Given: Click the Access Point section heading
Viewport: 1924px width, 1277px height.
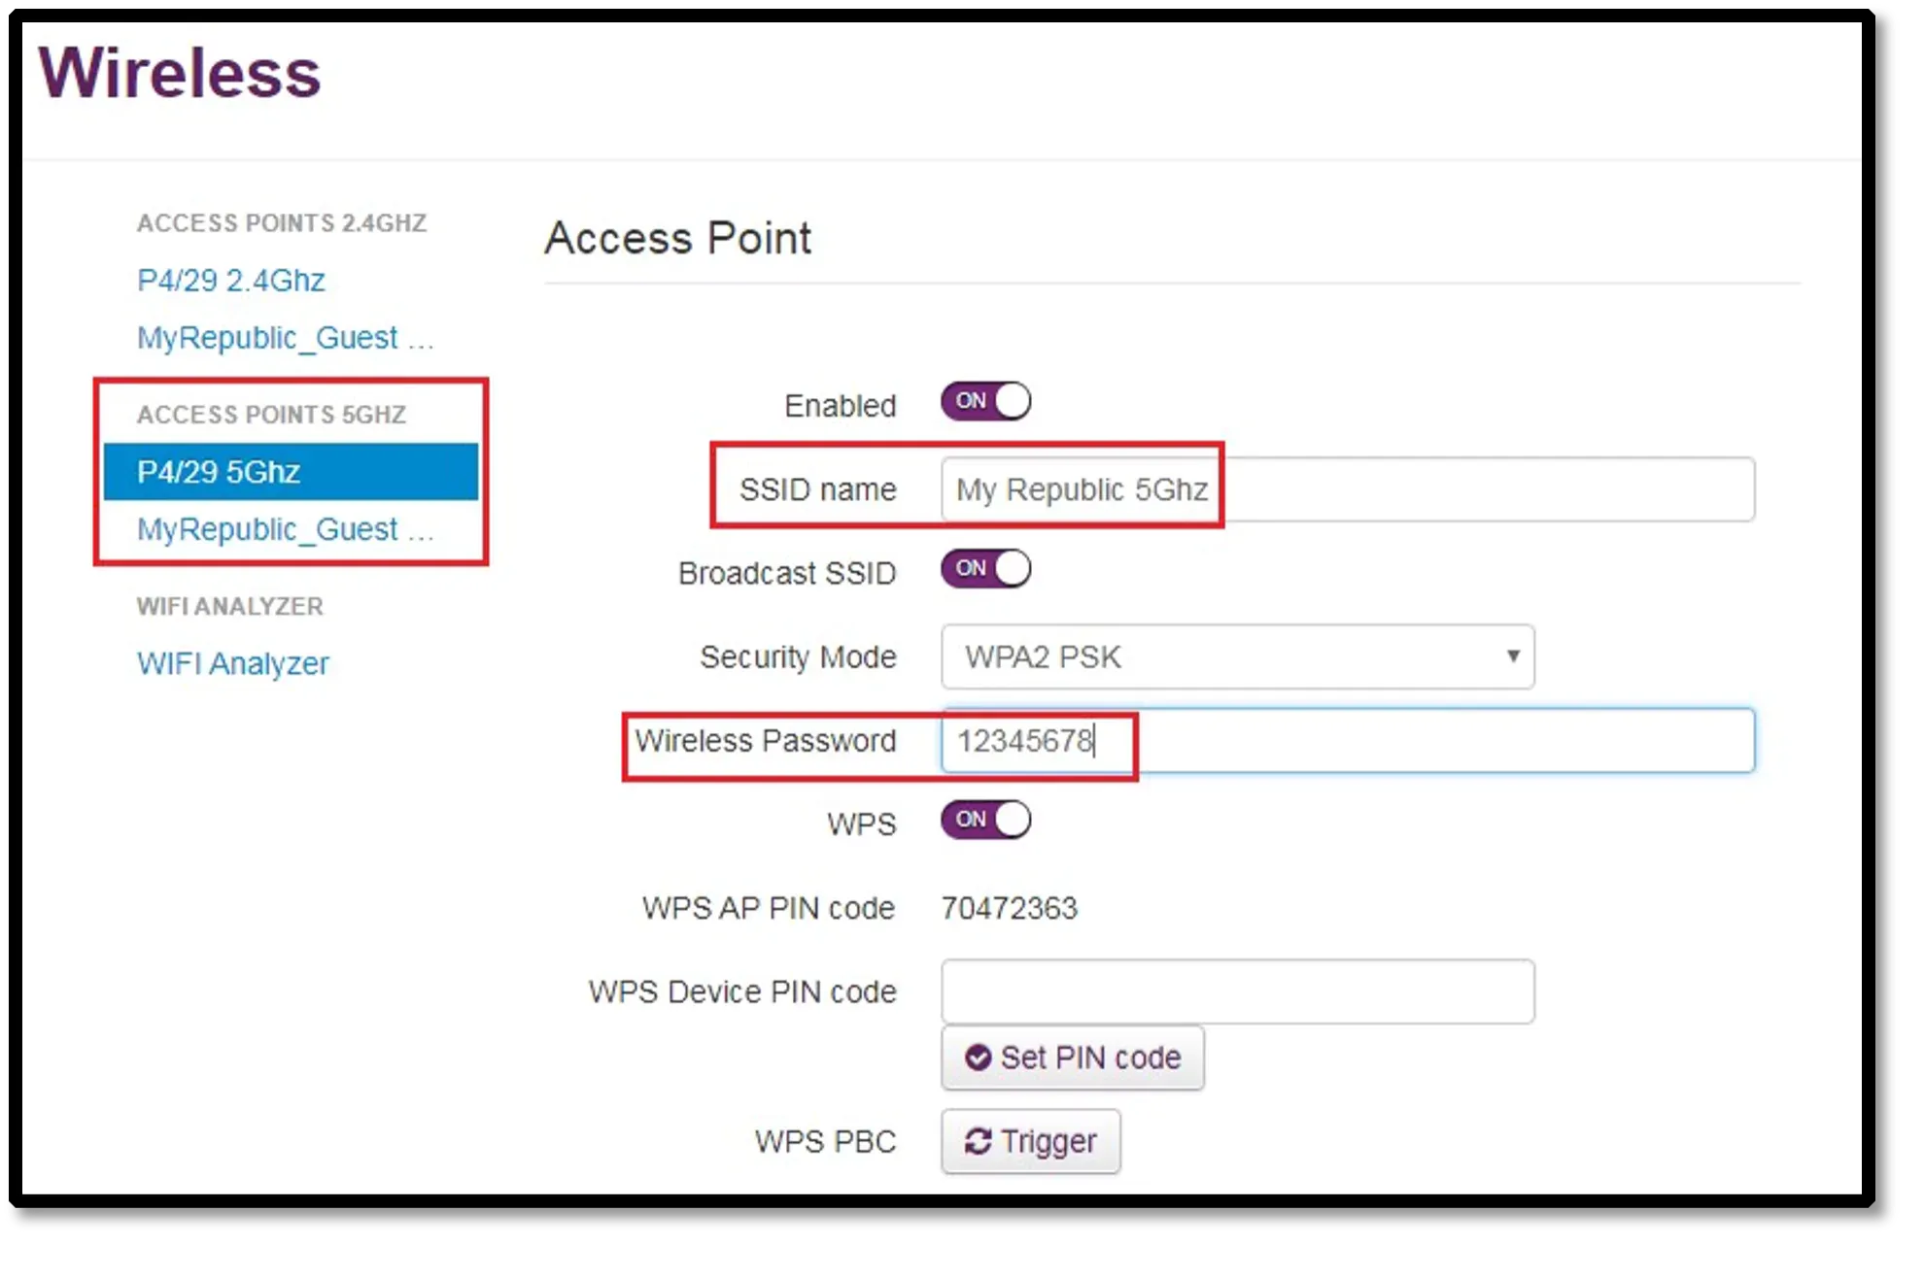Looking at the screenshot, I should coord(677,238).
